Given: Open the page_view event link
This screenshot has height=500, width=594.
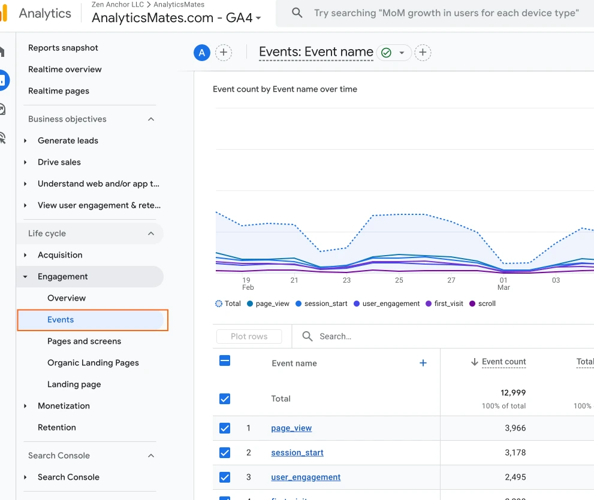Looking at the screenshot, I should pyautogui.click(x=291, y=428).
